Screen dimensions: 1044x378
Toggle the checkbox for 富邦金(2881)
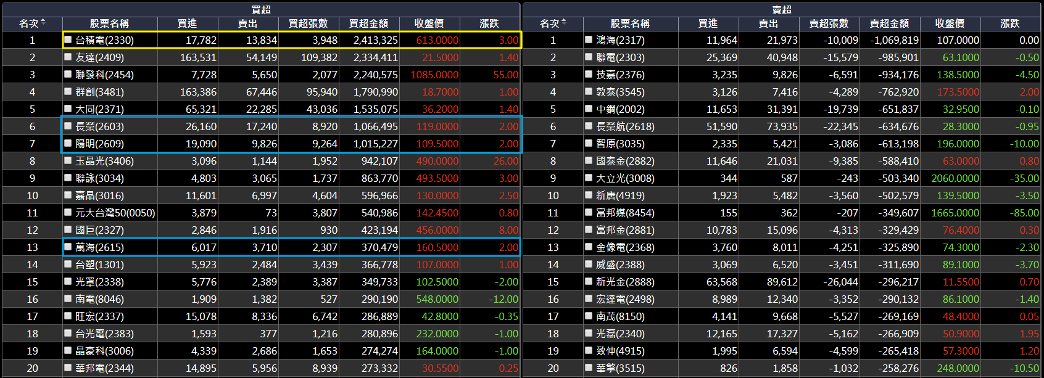tap(589, 229)
